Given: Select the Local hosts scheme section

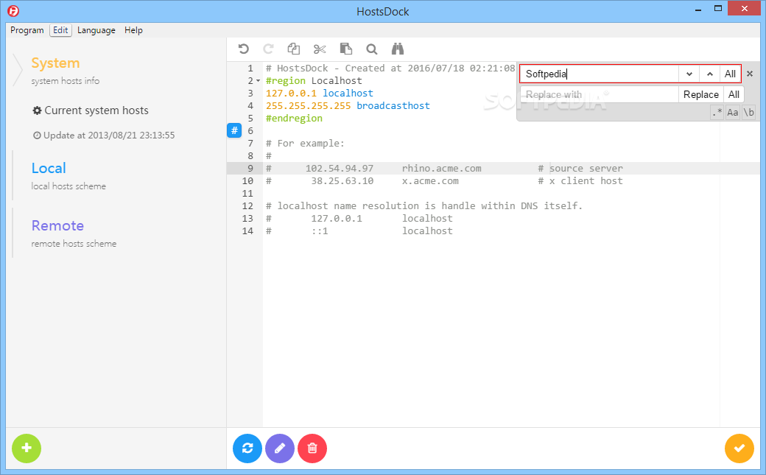Looking at the screenshot, I should 68,176.
